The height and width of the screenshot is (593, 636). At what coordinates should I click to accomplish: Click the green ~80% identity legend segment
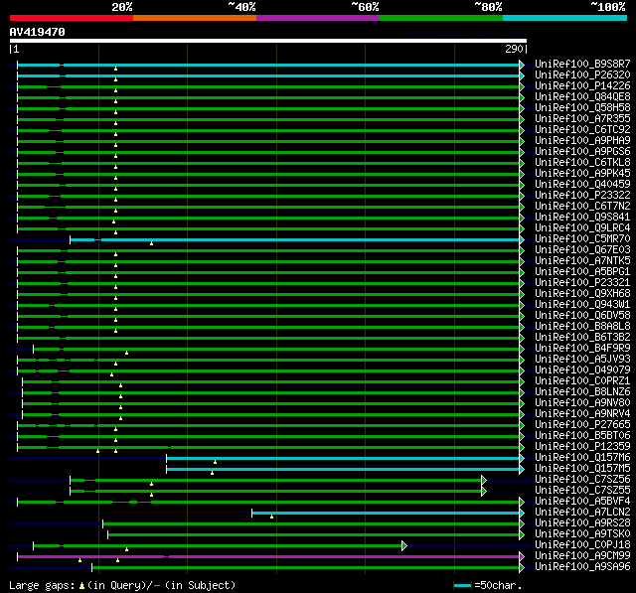pyautogui.click(x=441, y=18)
